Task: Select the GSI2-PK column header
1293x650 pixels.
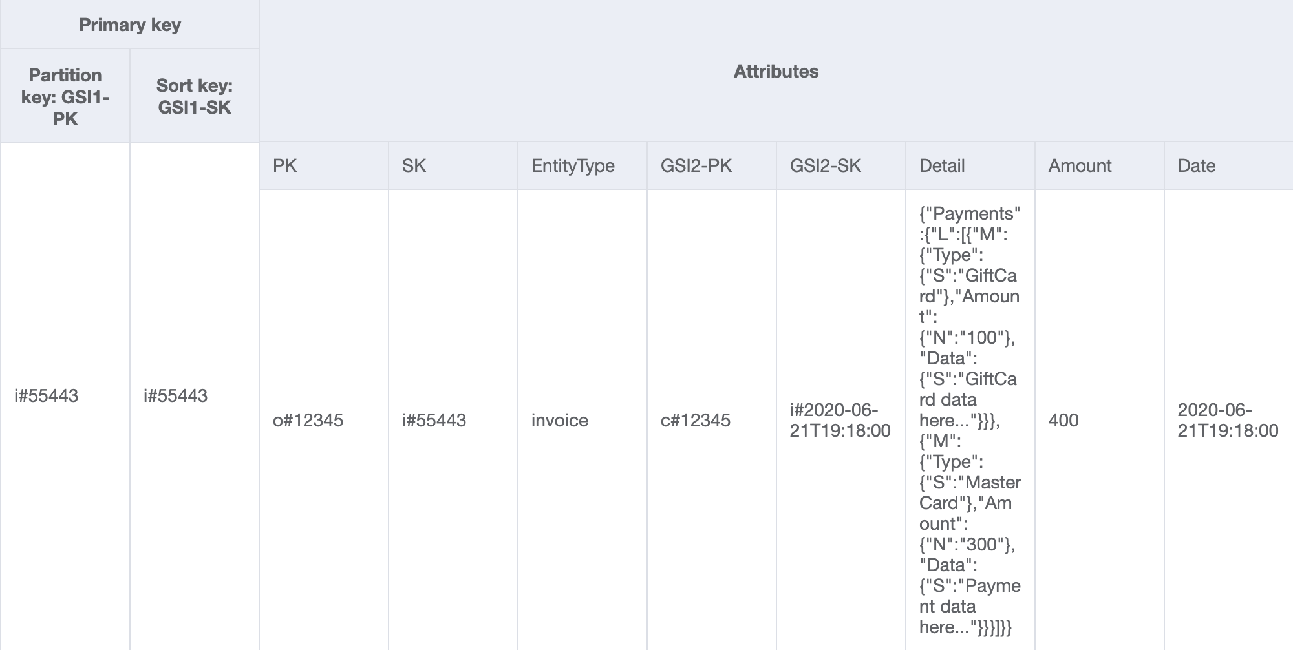Action: [696, 166]
